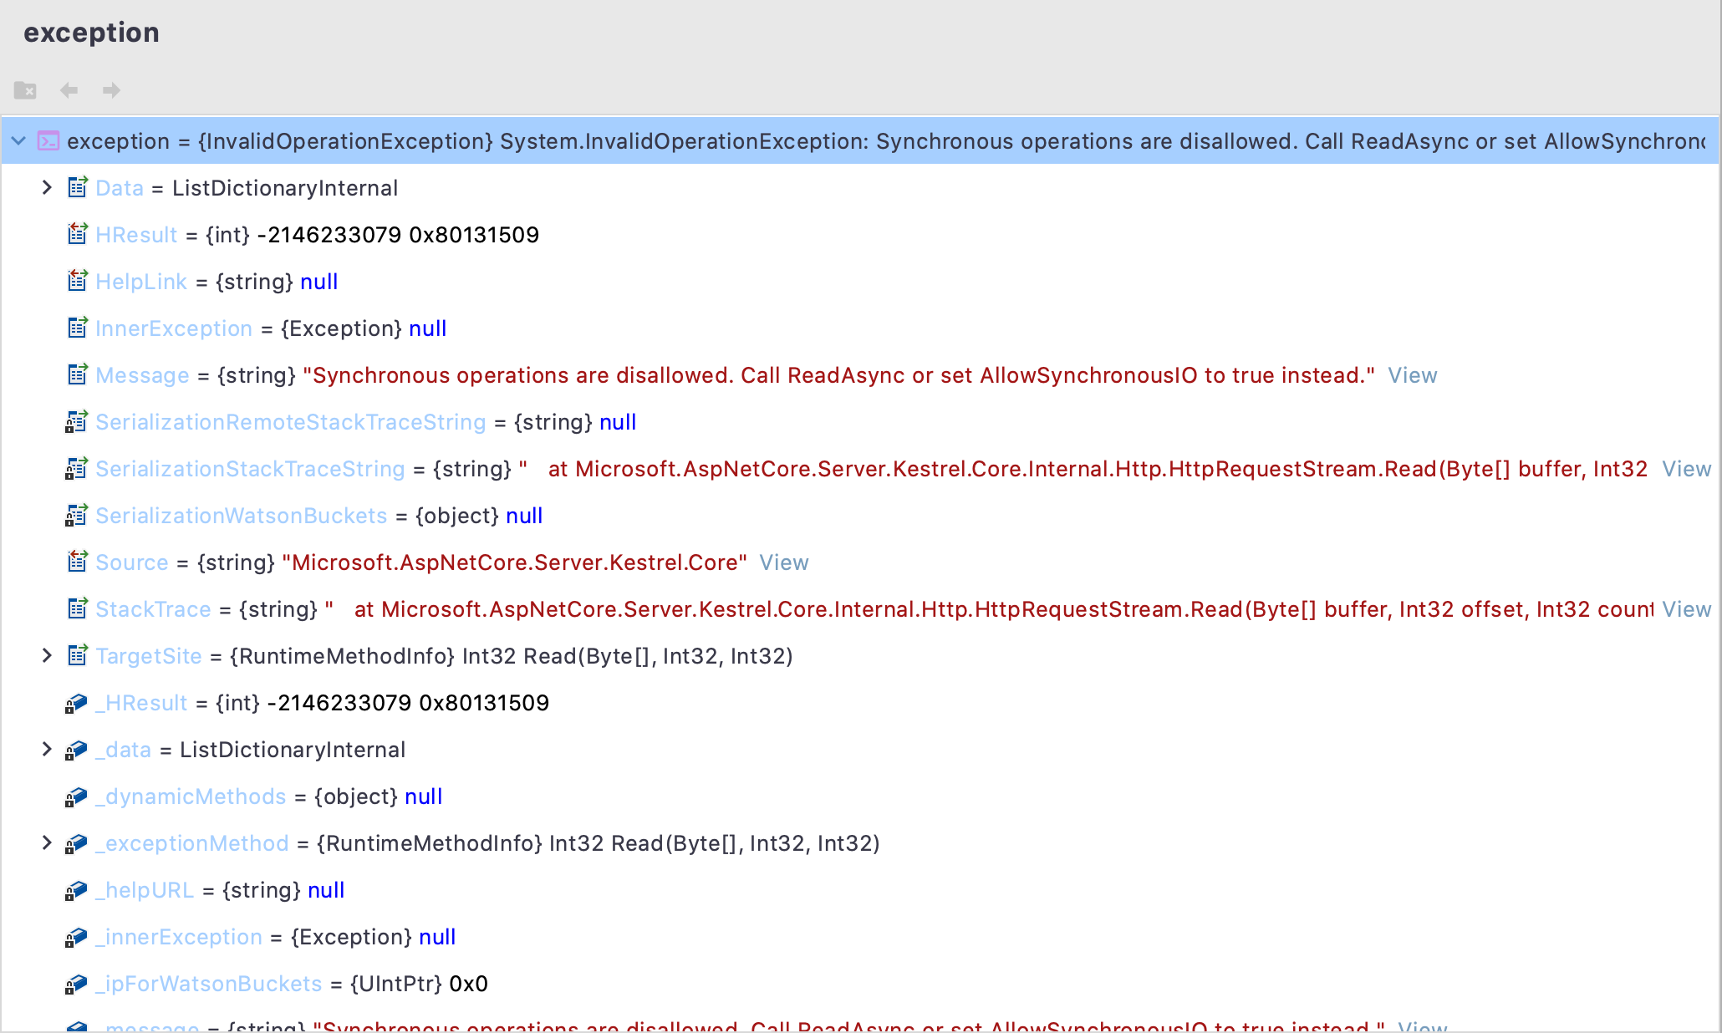Expand the TargetSite RuntimeMethodInfo node
Screen dimensions: 1722x1033
tap(47, 656)
